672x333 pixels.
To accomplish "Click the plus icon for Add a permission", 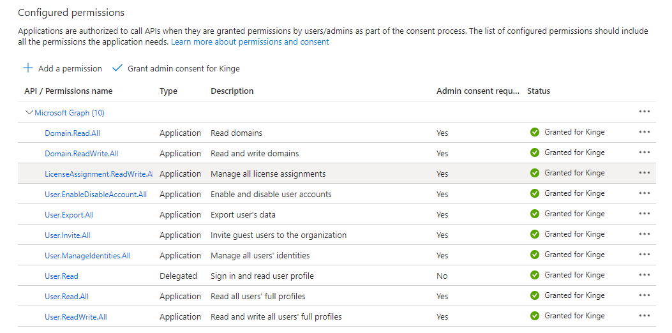I will pos(28,68).
